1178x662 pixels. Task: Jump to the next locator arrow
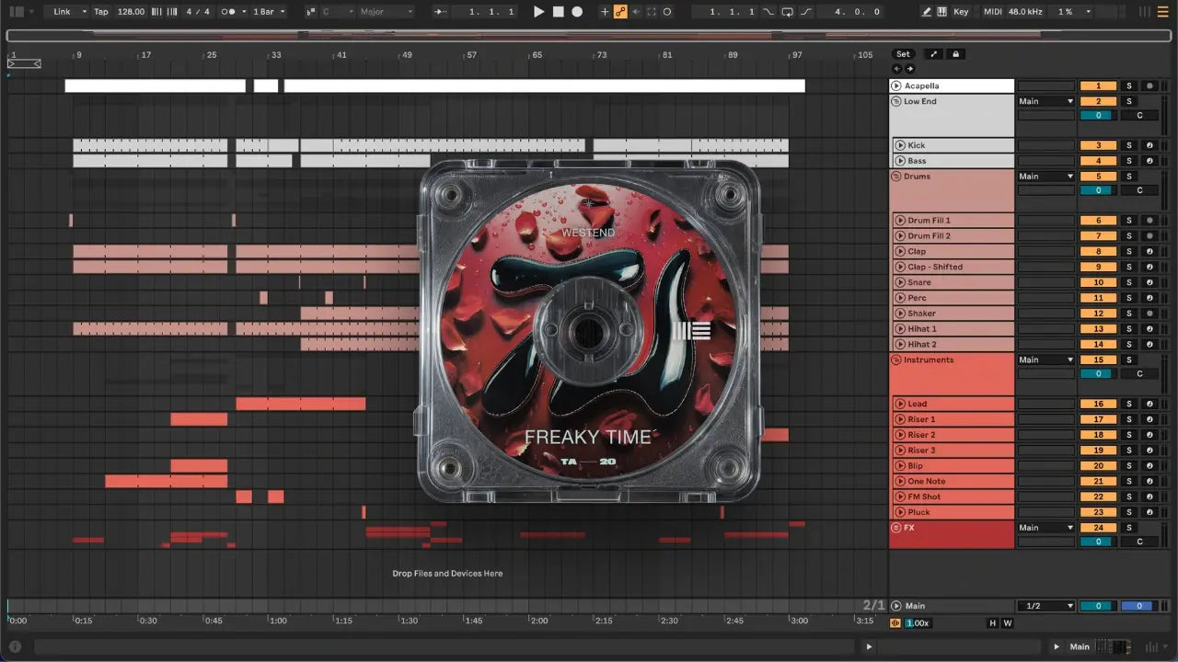[x=910, y=69]
